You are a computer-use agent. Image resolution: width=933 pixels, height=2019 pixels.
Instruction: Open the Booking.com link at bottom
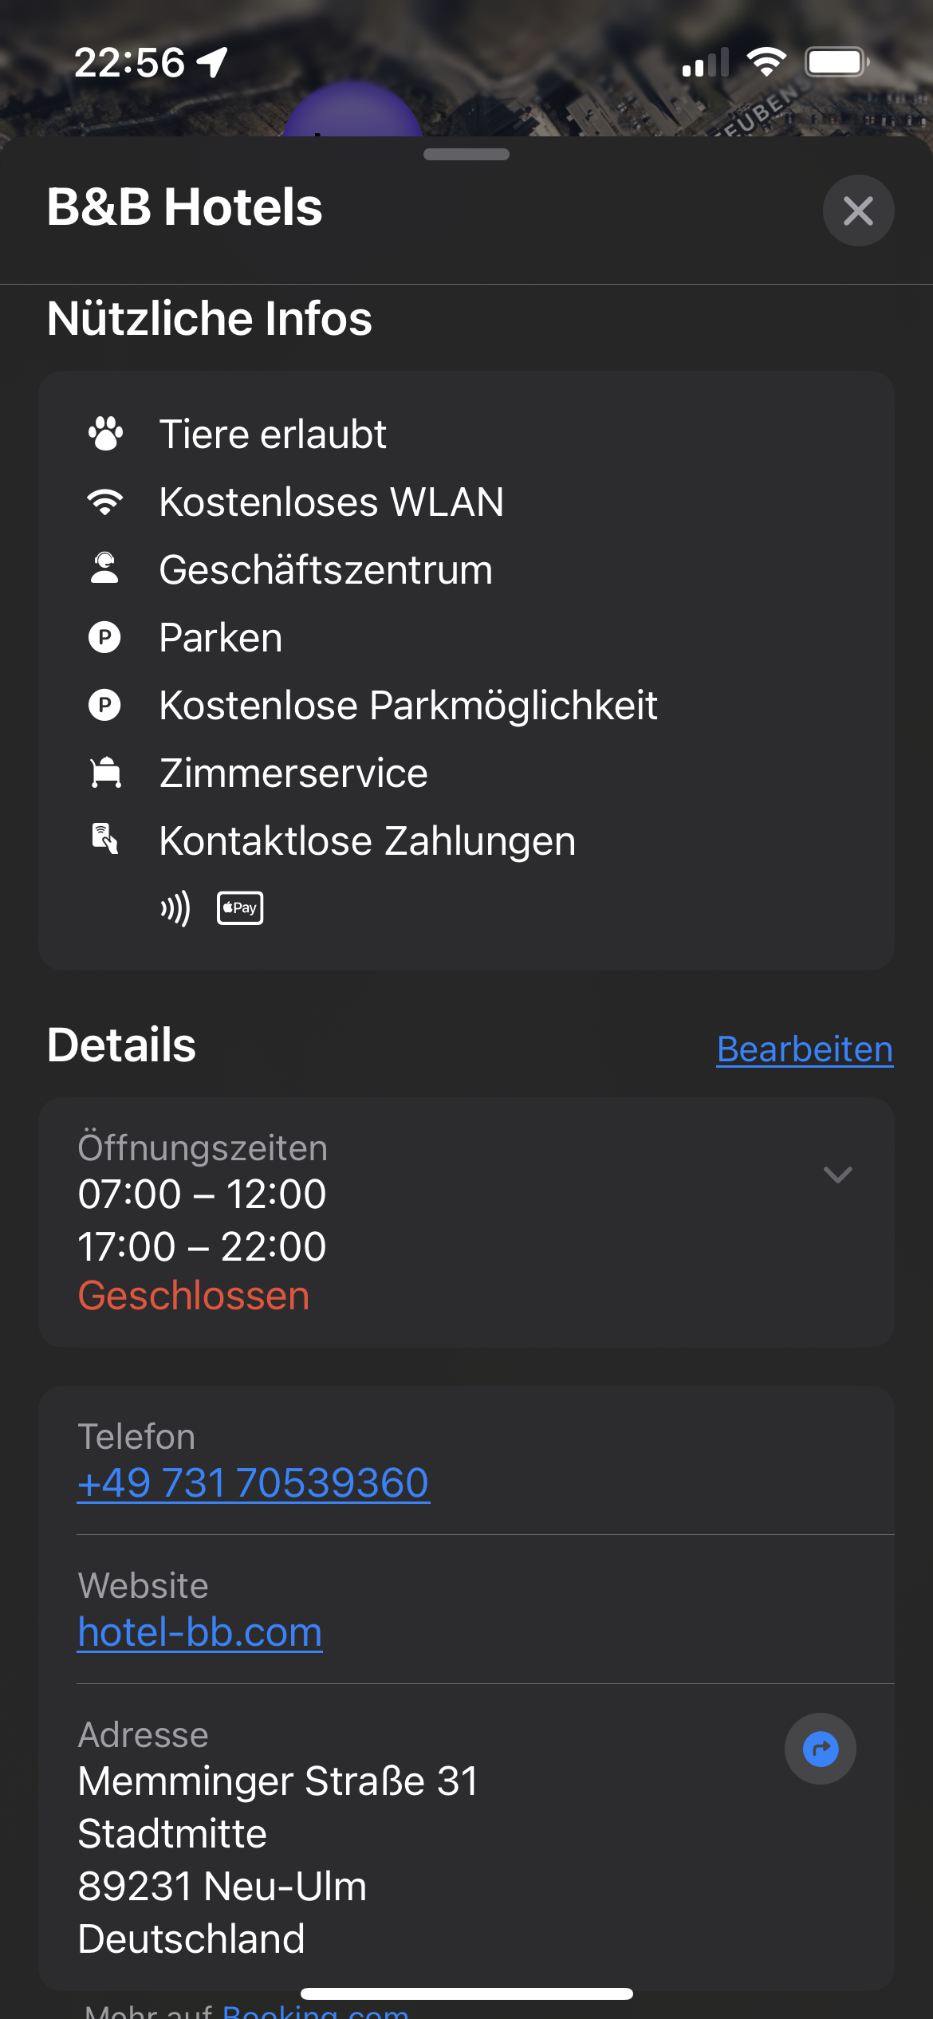pos(316,2011)
